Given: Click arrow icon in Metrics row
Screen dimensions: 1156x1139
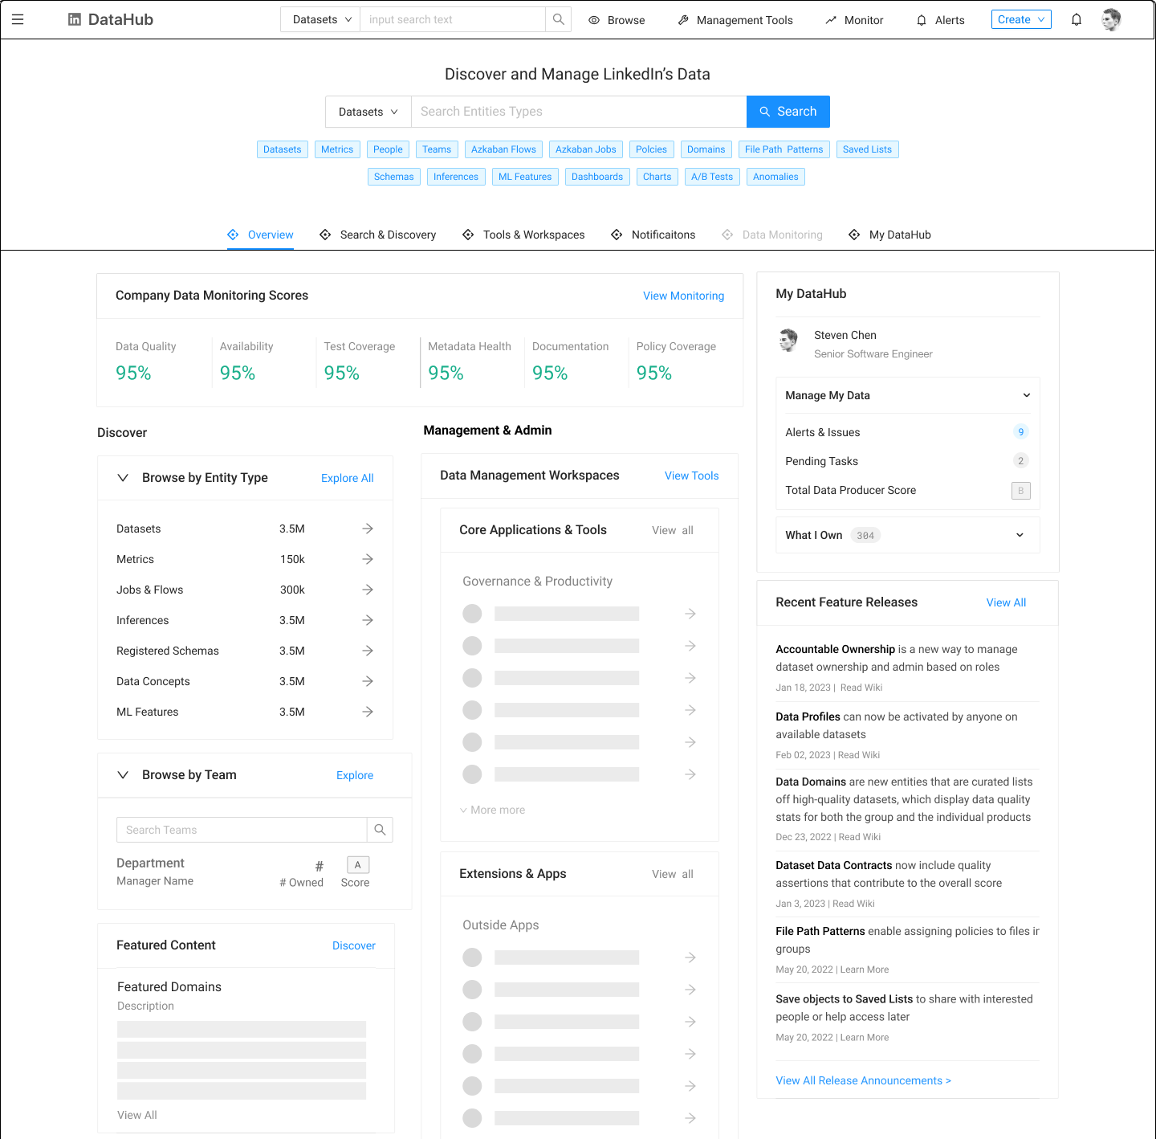Looking at the screenshot, I should (368, 559).
